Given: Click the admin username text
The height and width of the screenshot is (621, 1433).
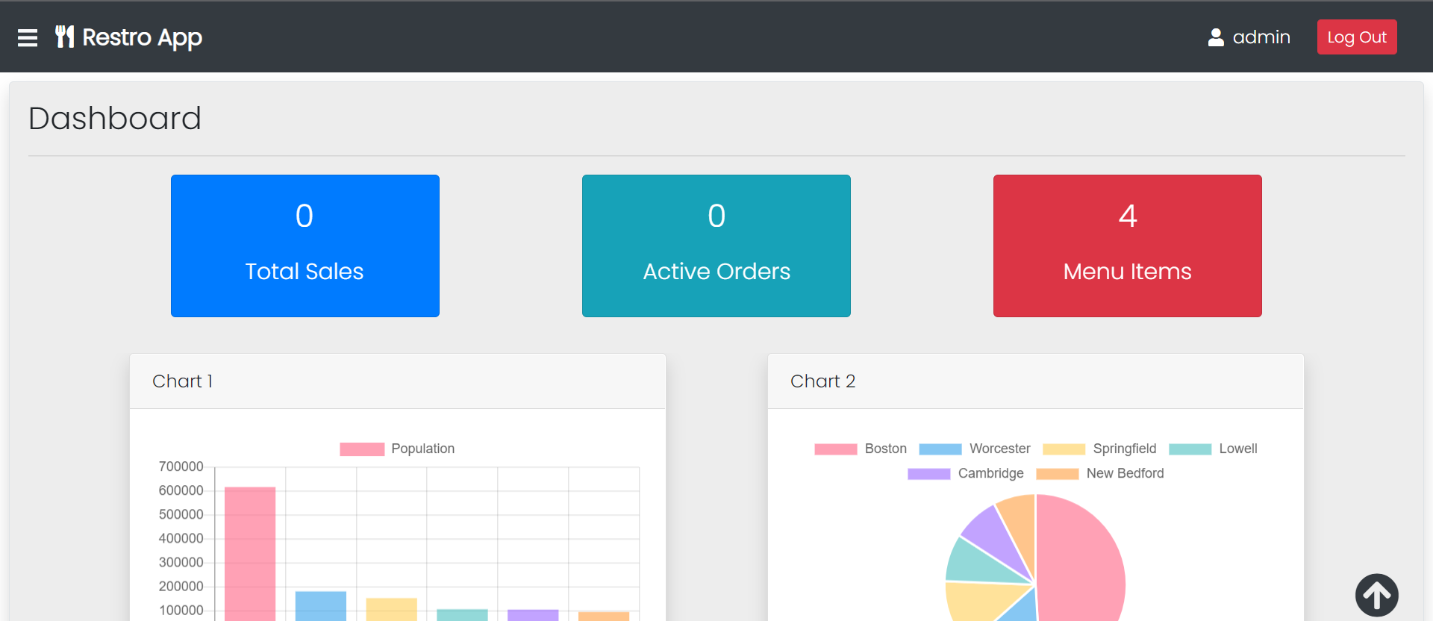Looking at the screenshot, I should tap(1261, 37).
